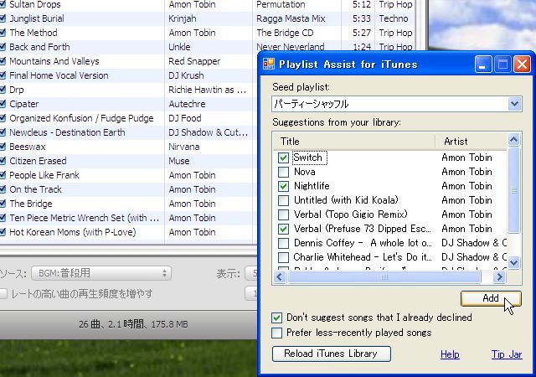Click suggestions list scroll down arrow
The height and width of the screenshot is (377, 536).
pos(513,263)
